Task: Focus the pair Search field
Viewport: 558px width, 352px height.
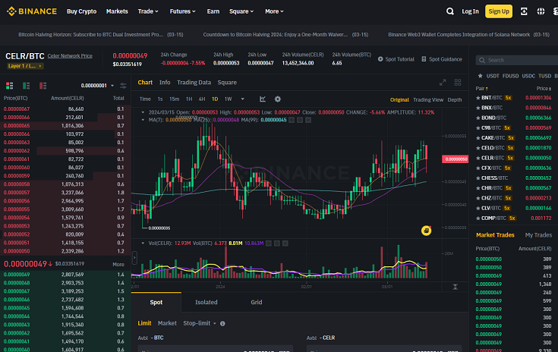Action: (x=518, y=61)
